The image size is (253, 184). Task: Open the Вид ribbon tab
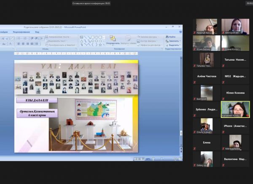coord(37,32)
